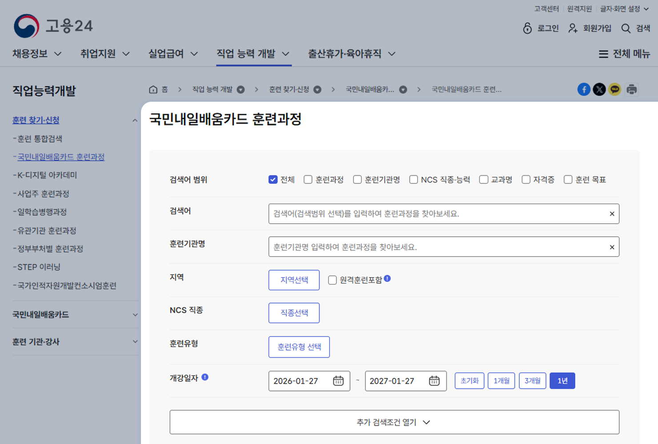Open the search magnifier icon
Screen dimensions: 658x444
pos(626,28)
